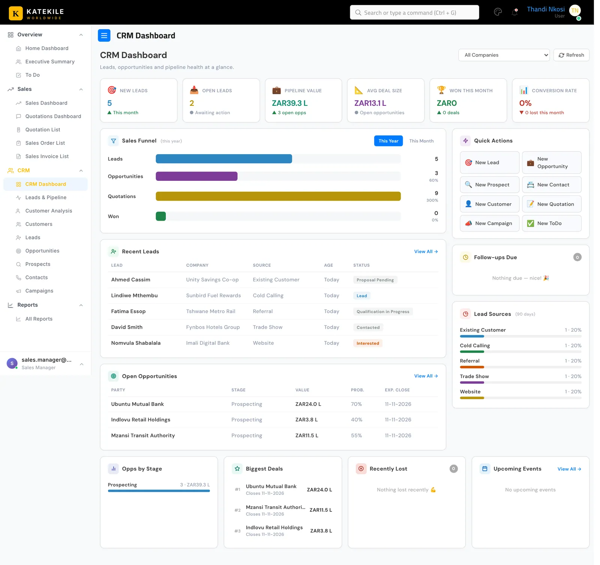Click View All in Recent Leads
This screenshot has height=565, width=600.
426,251
